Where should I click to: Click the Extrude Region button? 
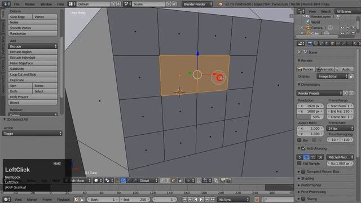[33, 52]
